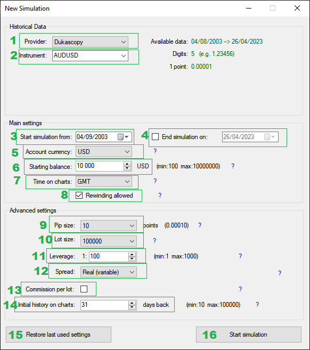This screenshot has width=310, height=350.
Task: Click help icon for Commission per lot
Action: 240,289
